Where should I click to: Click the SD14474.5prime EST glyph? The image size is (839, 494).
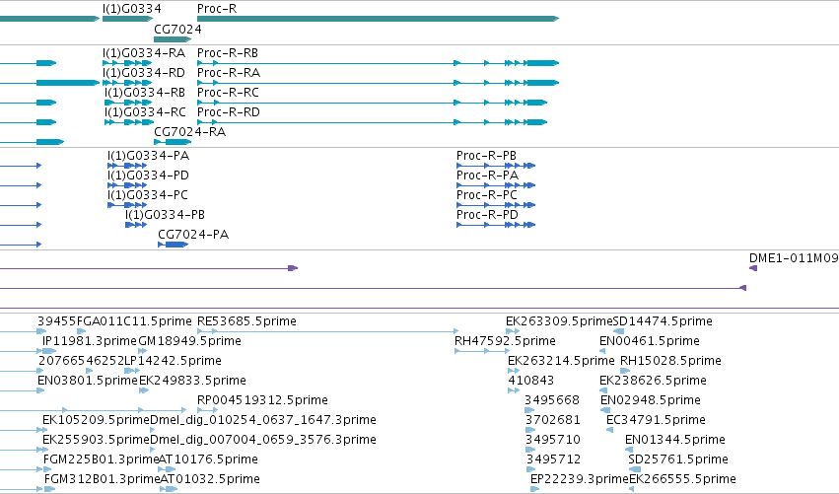coord(618,331)
